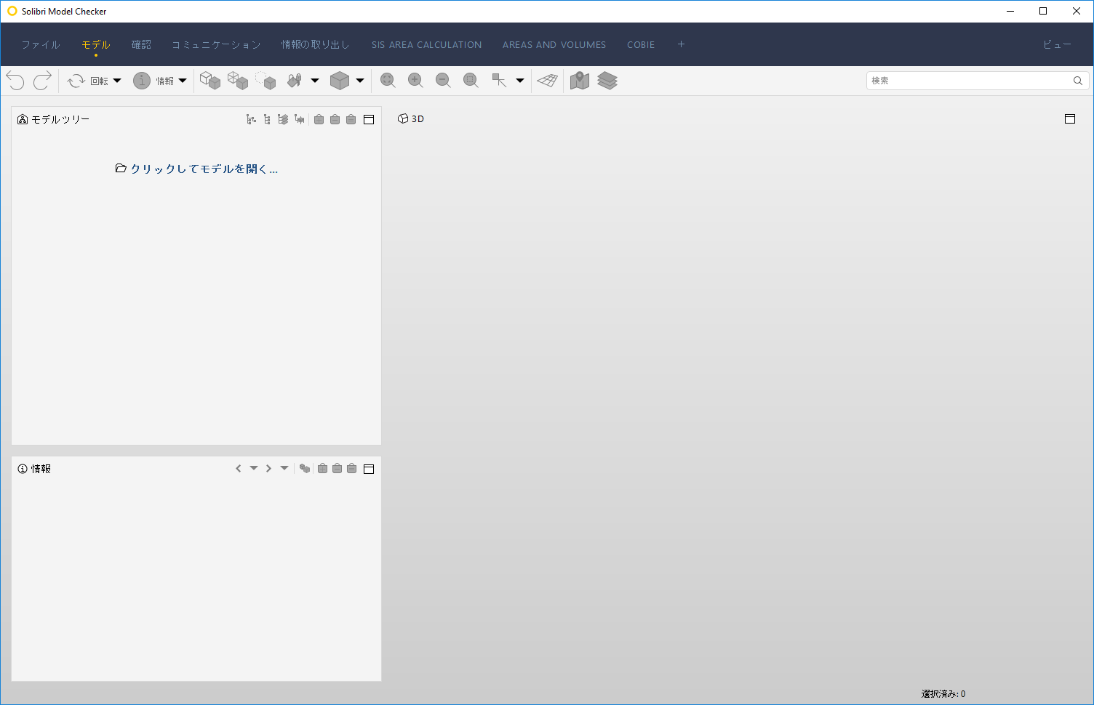
Task: Open the AREAS AND VOLUMES tab
Action: point(554,44)
